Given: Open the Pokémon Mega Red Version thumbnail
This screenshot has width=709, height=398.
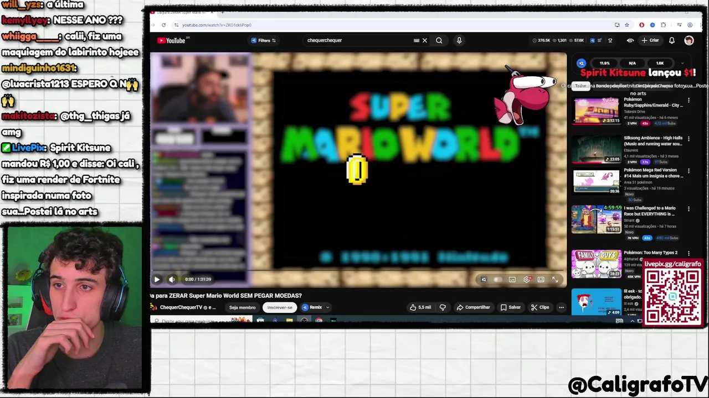Looking at the screenshot, I should pyautogui.click(x=597, y=182).
